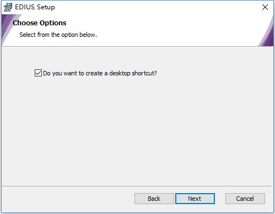This screenshot has width=275, height=214.
Task: Click the Back button left of Next
Action: click(x=154, y=199)
